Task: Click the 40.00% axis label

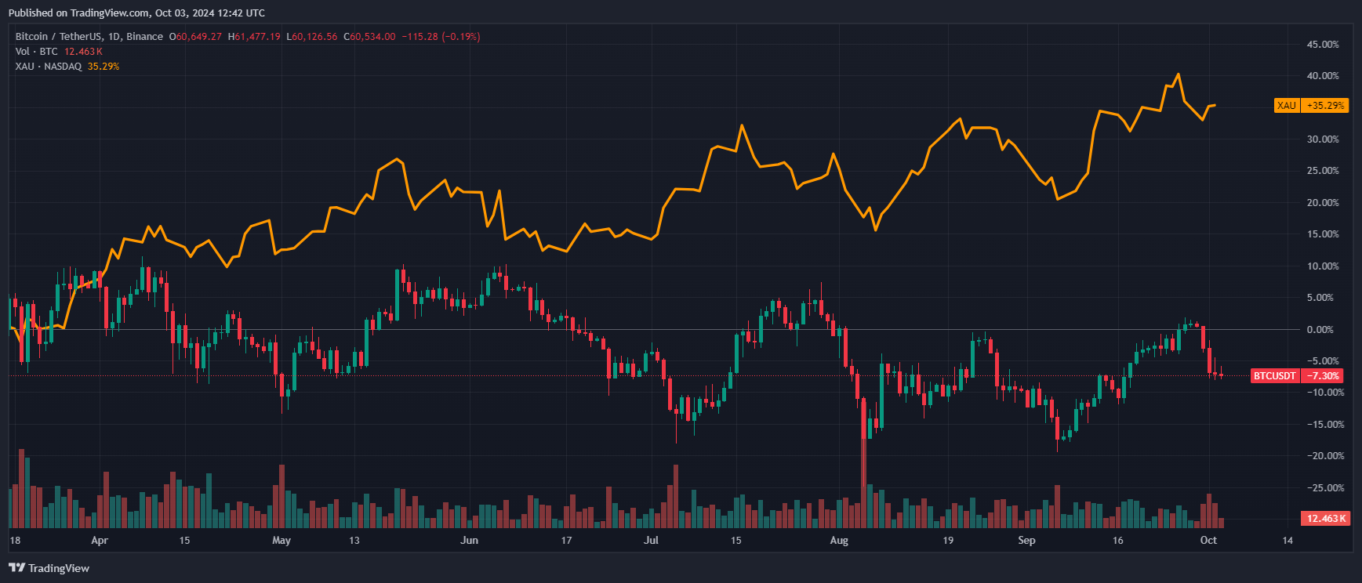Action: tap(1323, 76)
